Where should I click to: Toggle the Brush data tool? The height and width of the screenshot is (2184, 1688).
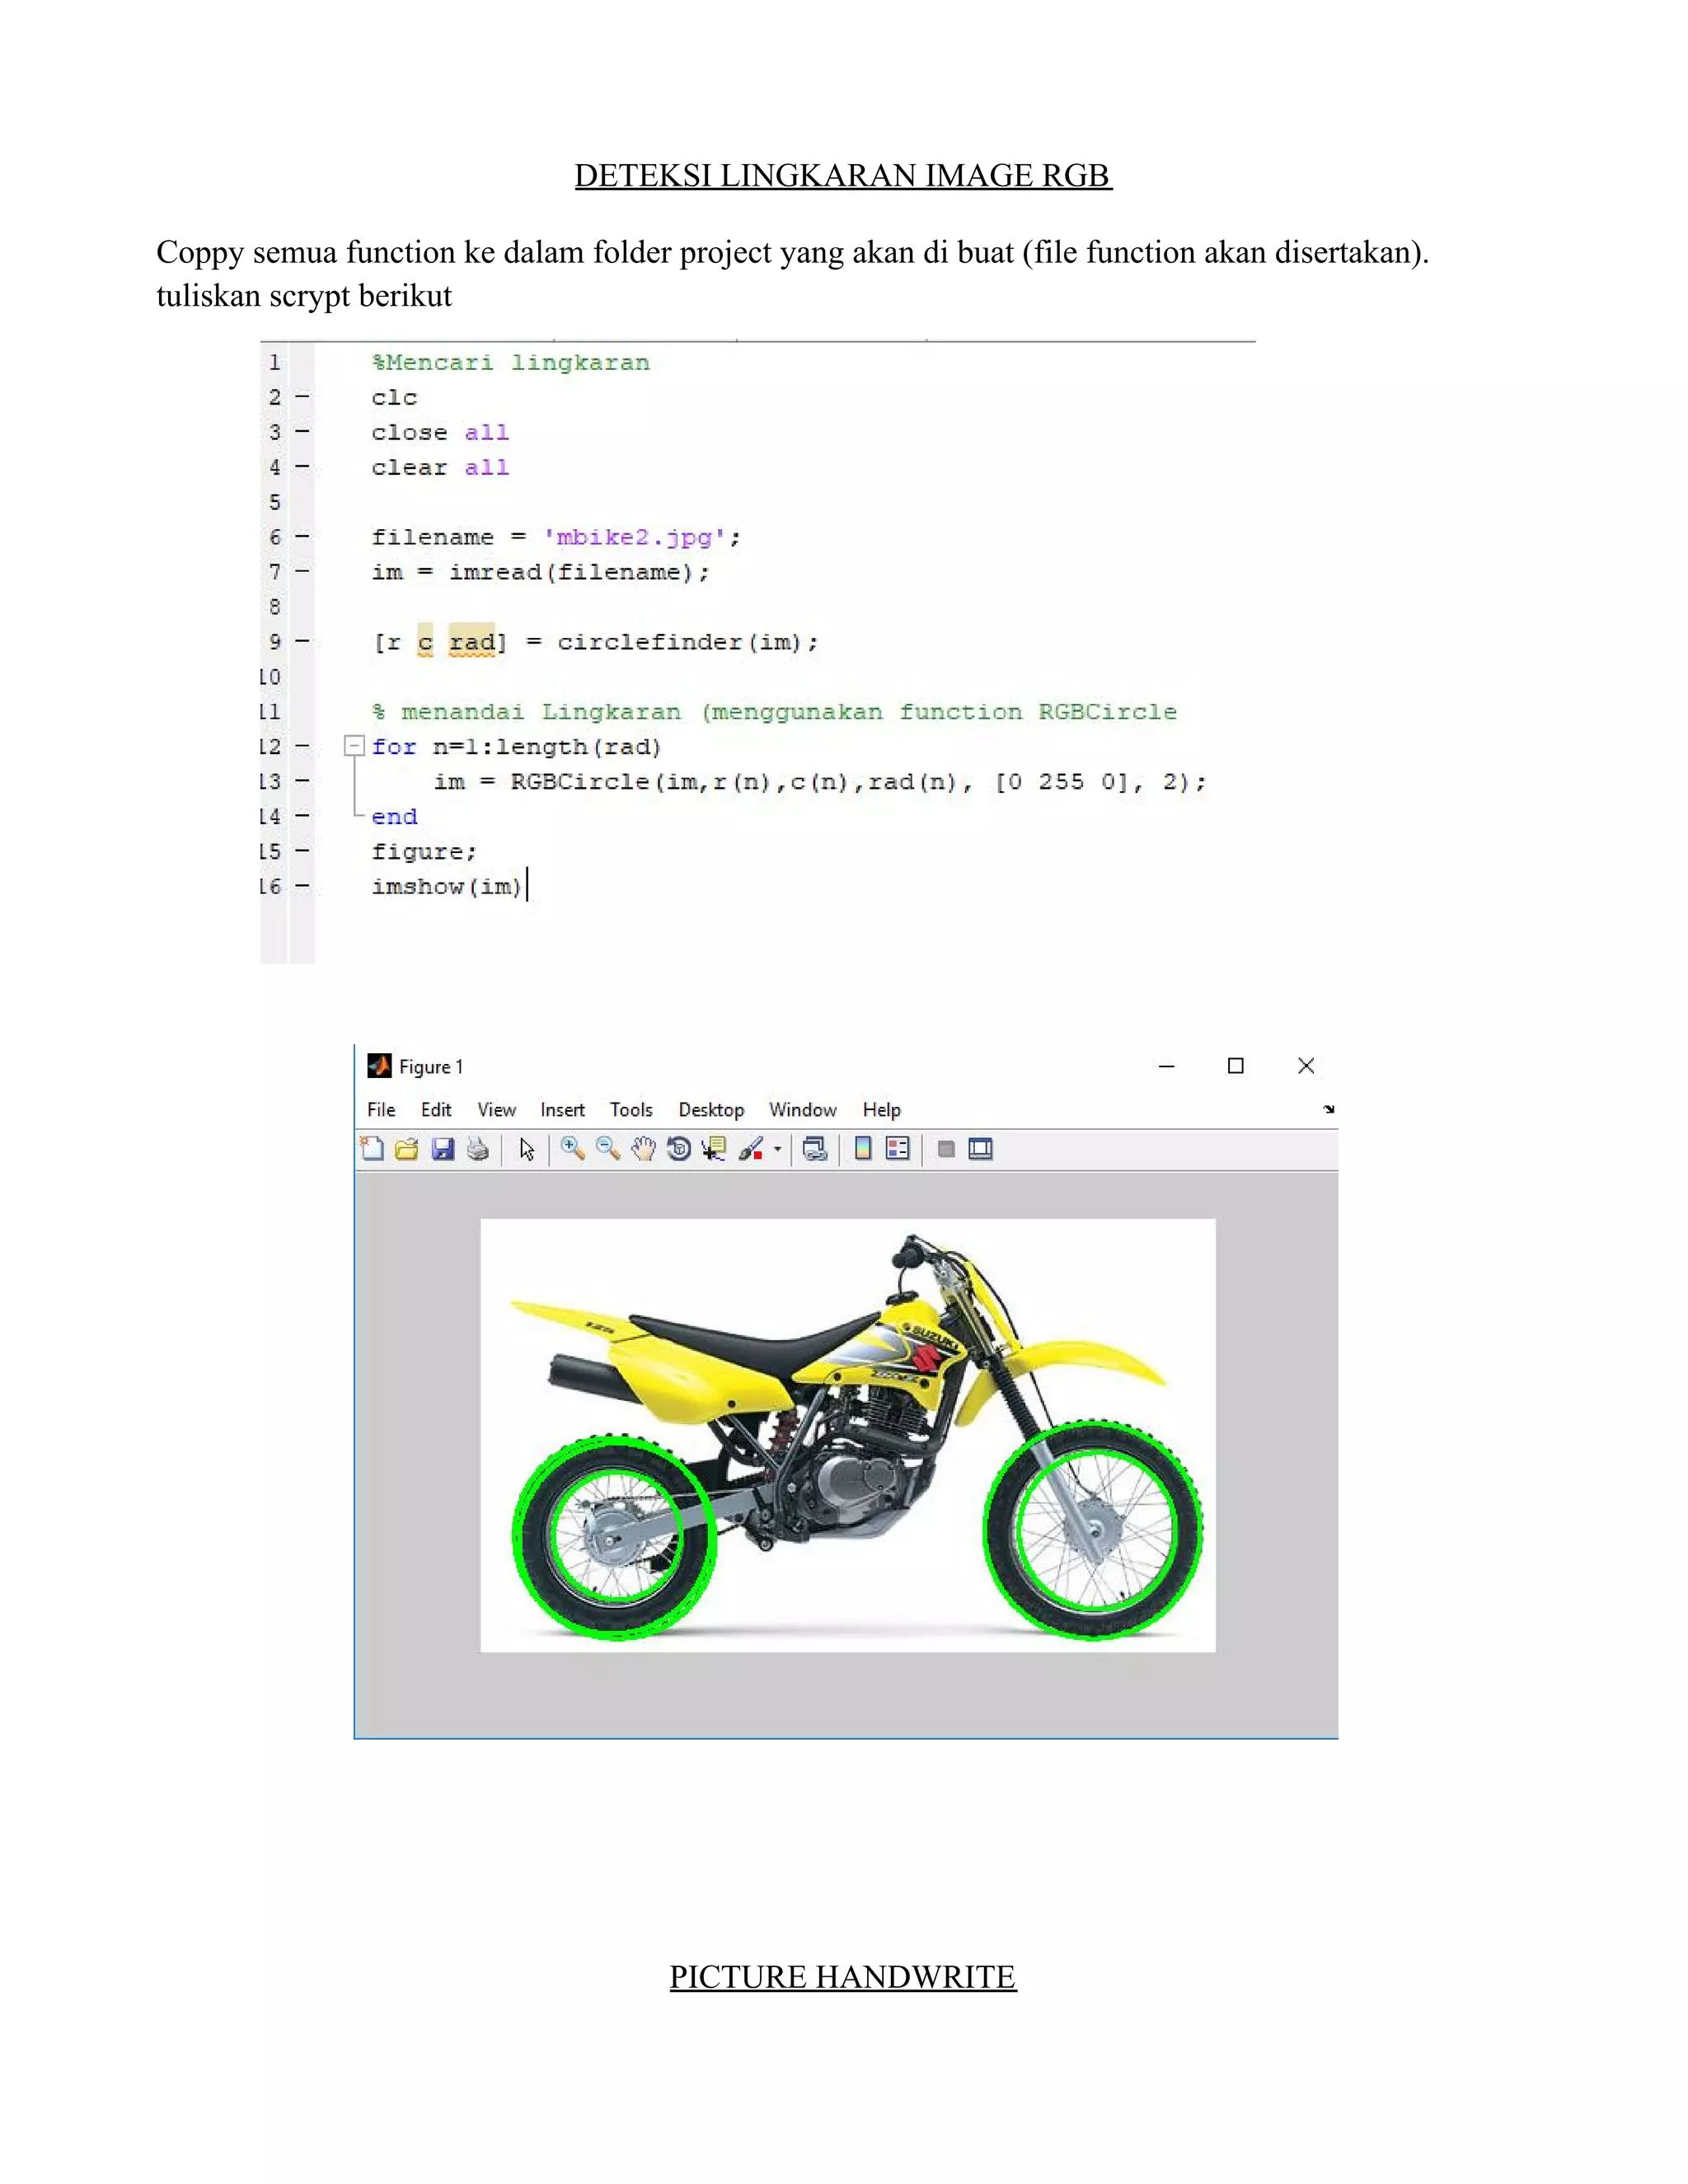pos(751,1149)
